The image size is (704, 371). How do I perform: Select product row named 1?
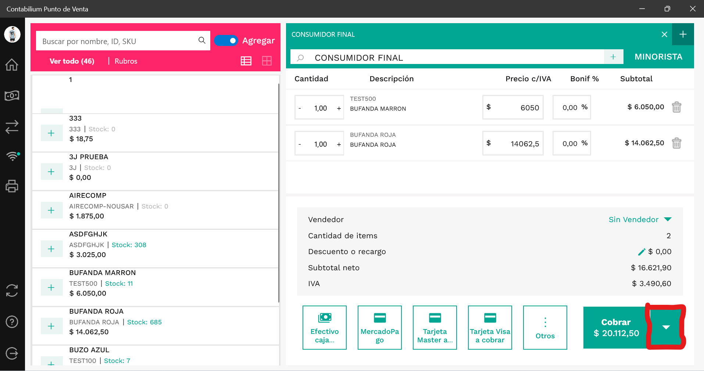(x=155, y=94)
